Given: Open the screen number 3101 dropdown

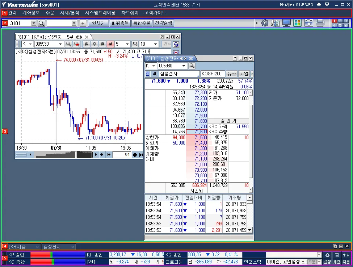Looking at the screenshot, I should (34, 23).
